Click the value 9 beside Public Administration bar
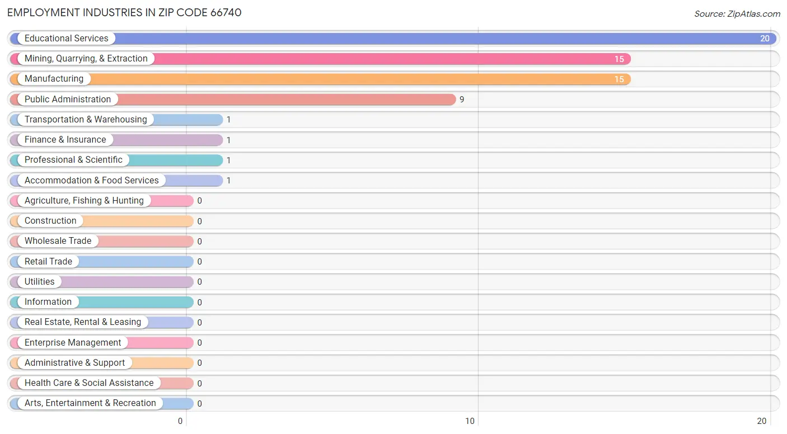Screen dimensions: 787x434 point(462,100)
